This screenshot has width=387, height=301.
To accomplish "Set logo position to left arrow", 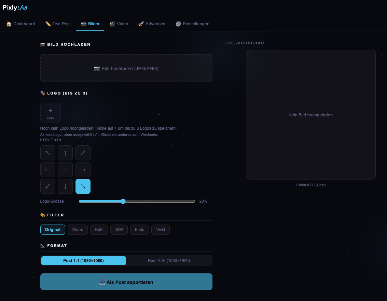I will [47, 170].
